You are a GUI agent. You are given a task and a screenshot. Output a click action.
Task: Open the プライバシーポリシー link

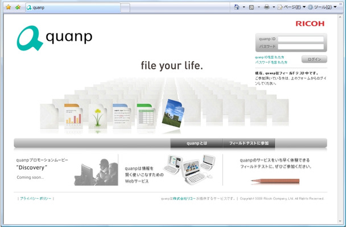[36, 199]
